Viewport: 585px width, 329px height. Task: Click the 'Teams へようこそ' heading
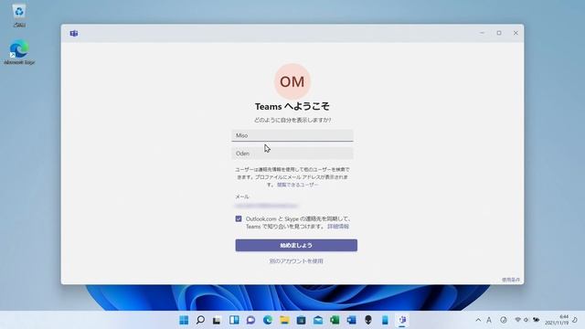click(292, 106)
